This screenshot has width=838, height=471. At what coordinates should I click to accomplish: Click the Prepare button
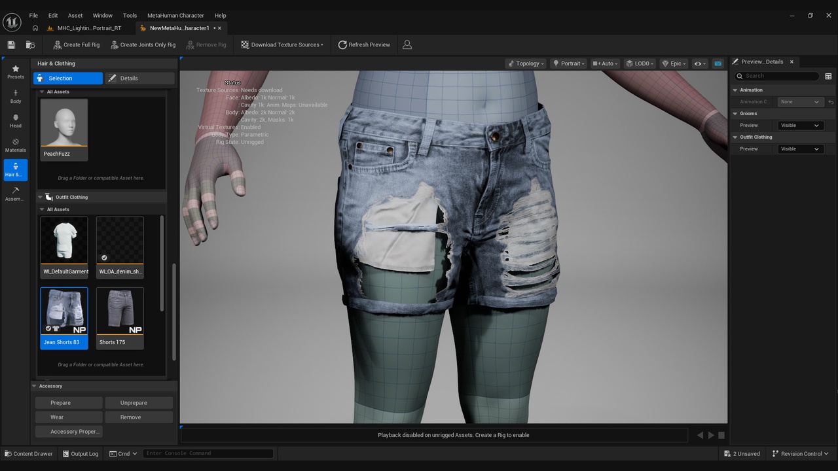click(69, 402)
